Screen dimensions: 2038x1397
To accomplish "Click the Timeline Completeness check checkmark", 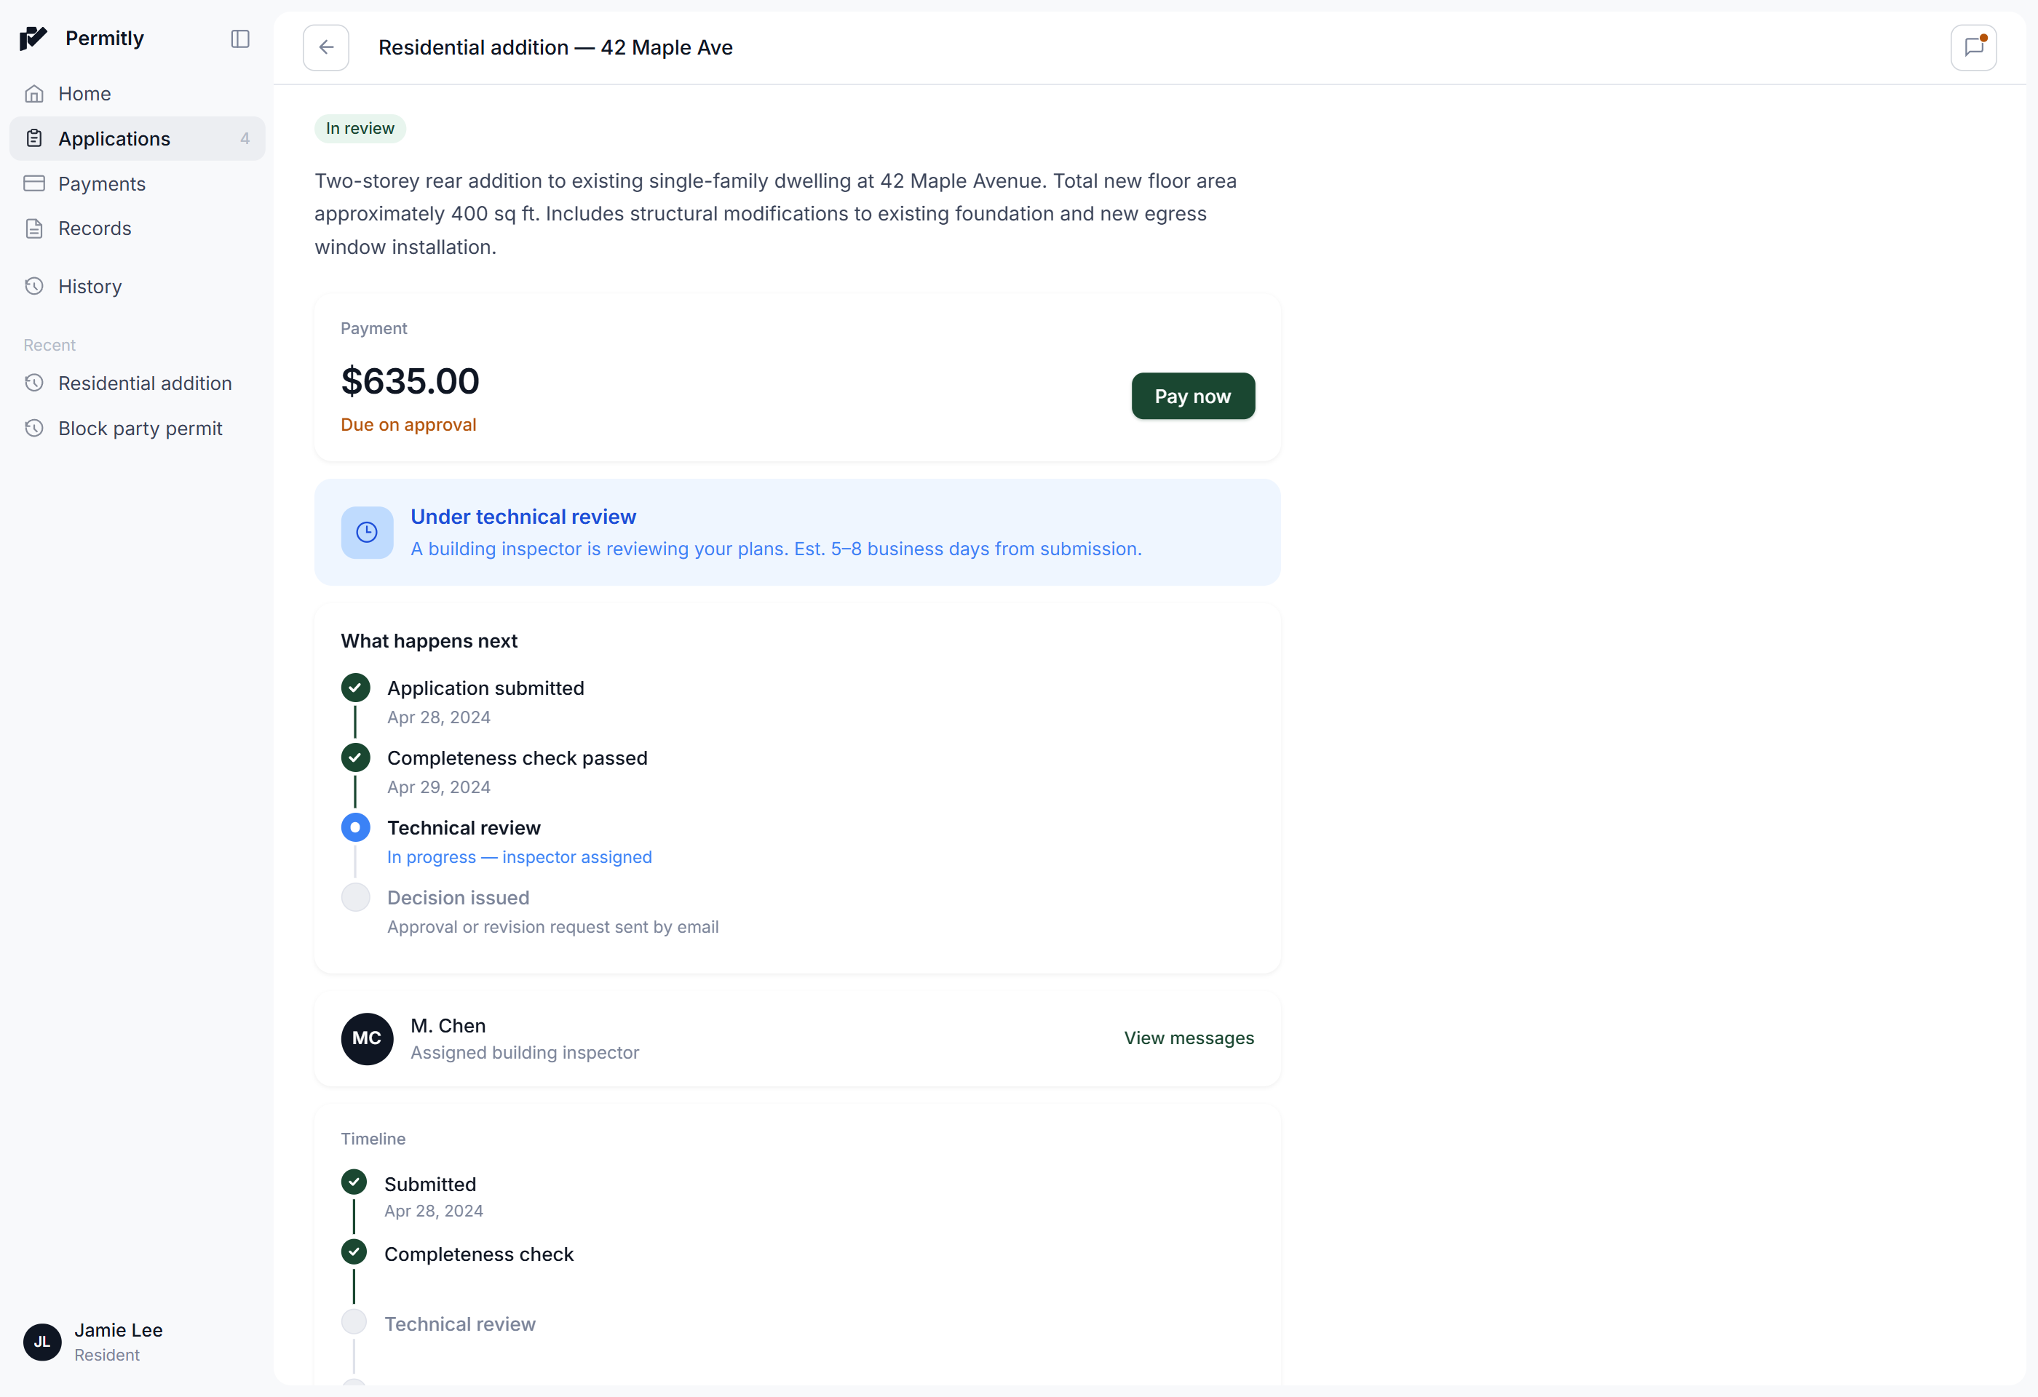I will point(354,1252).
